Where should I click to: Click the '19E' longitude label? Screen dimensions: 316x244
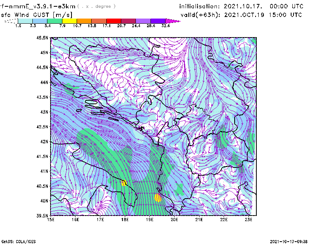pos(150,220)
